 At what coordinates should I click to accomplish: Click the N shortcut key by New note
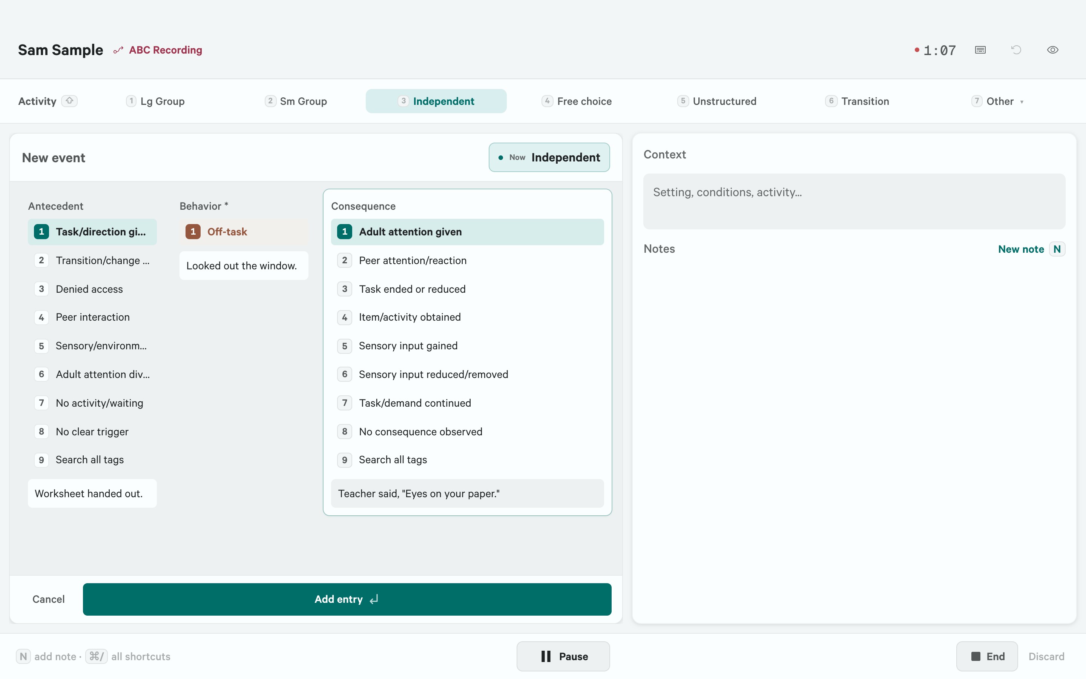pos(1057,249)
